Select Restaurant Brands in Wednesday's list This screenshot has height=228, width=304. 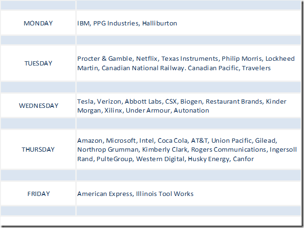point(233,101)
